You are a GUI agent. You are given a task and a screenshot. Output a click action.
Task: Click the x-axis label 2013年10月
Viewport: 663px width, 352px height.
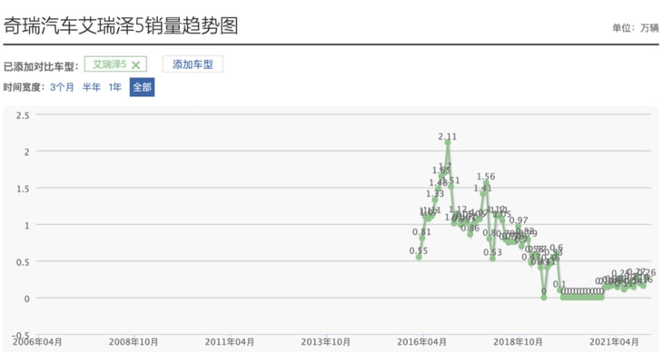coord(325,342)
